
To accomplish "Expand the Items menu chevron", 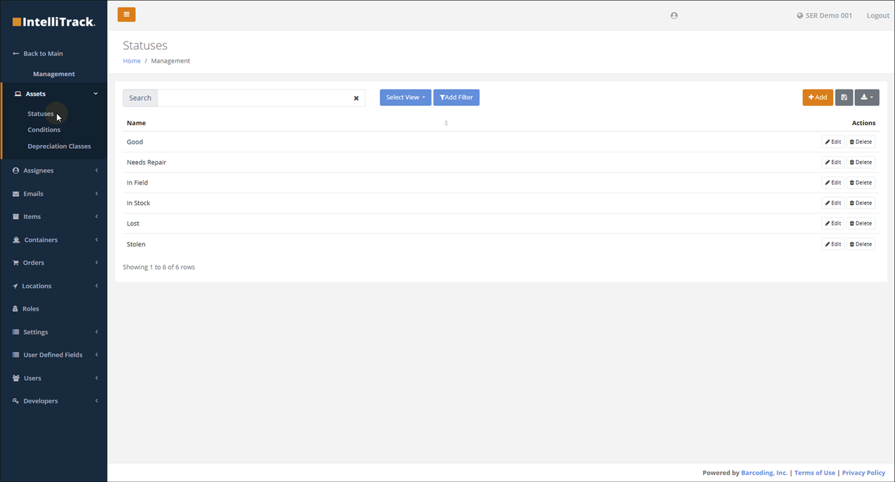I will (x=97, y=217).
